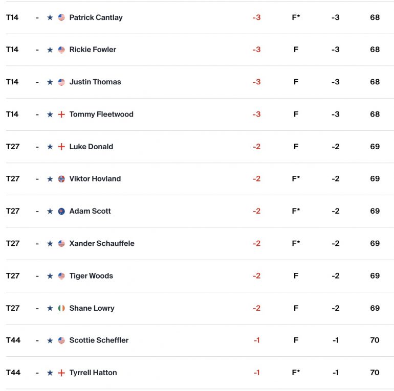
Task: Click the England flag beside Tyrrell Hatton
Action: coord(61,373)
